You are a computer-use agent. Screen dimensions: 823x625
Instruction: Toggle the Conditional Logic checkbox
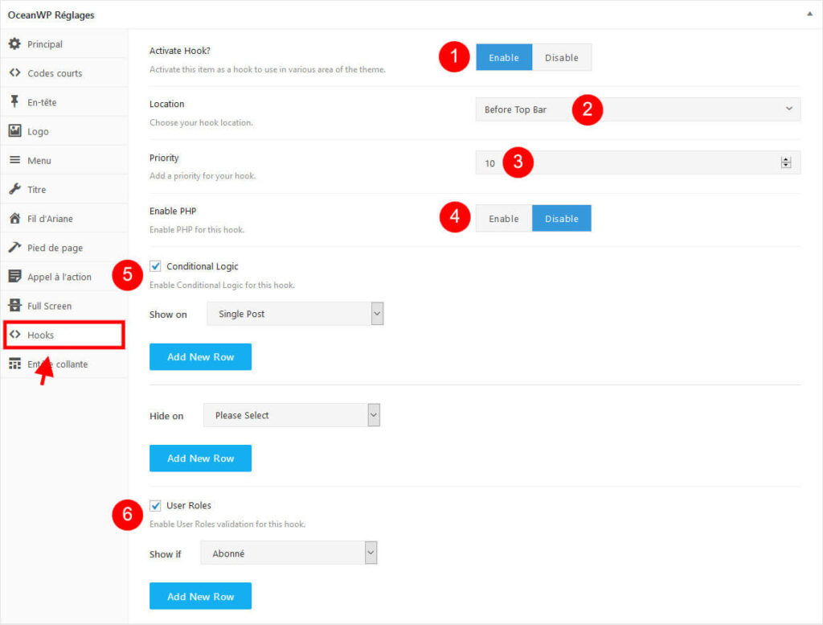(155, 265)
